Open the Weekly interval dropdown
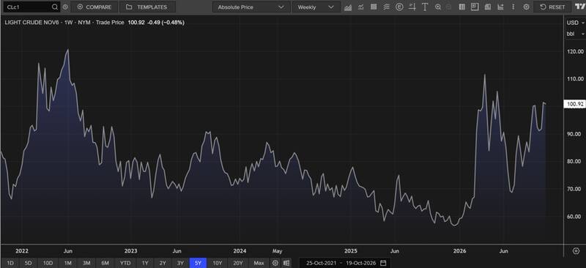Image resolution: width=586 pixels, height=268 pixels. [x=316, y=7]
